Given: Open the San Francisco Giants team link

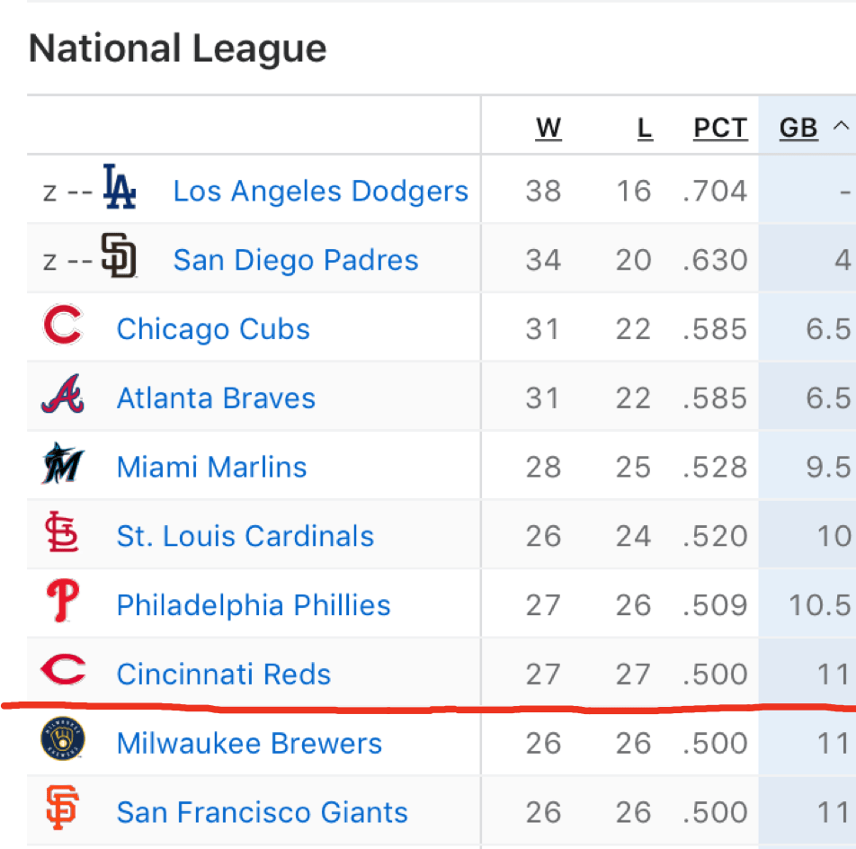Looking at the screenshot, I should point(262,813).
